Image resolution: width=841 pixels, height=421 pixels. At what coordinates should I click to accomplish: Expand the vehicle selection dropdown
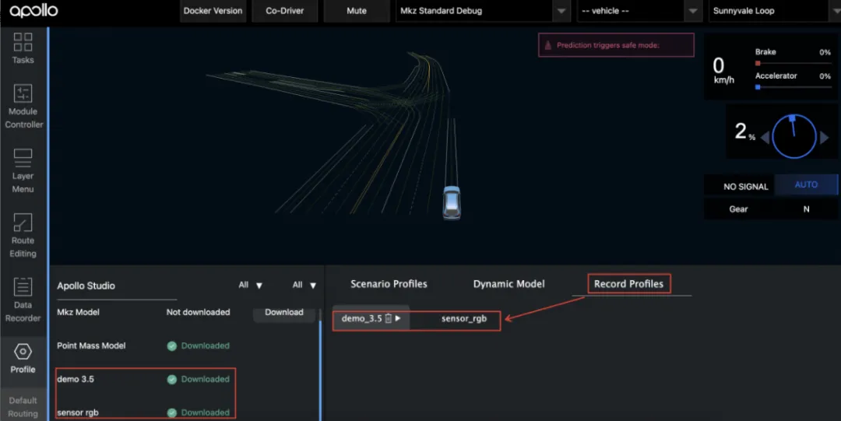point(639,11)
